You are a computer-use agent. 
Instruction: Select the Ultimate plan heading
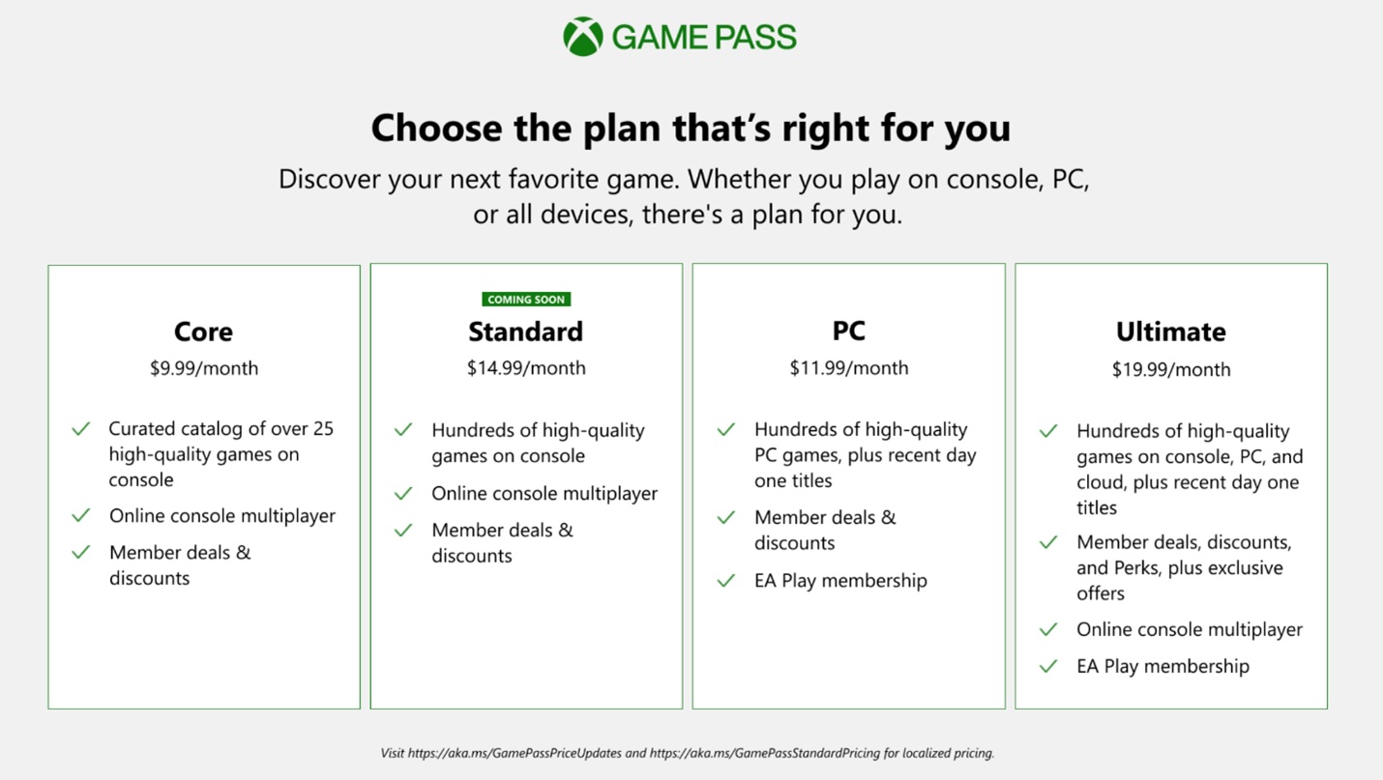(x=1170, y=332)
